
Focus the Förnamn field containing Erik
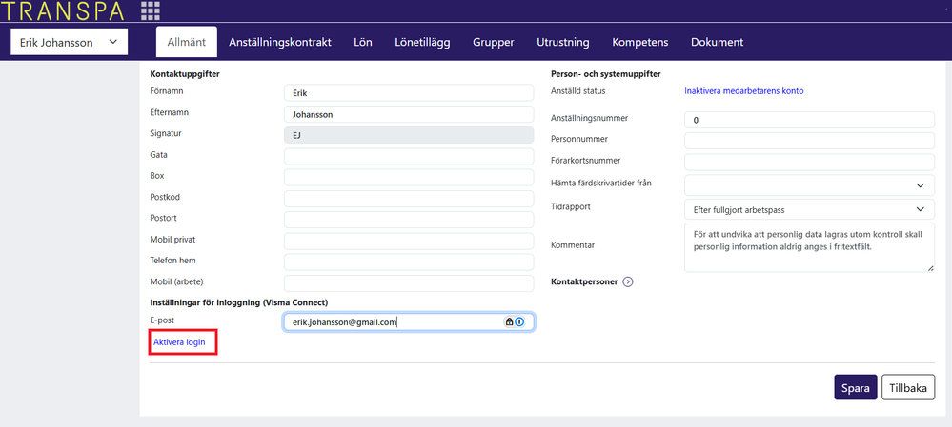(409, 93)
